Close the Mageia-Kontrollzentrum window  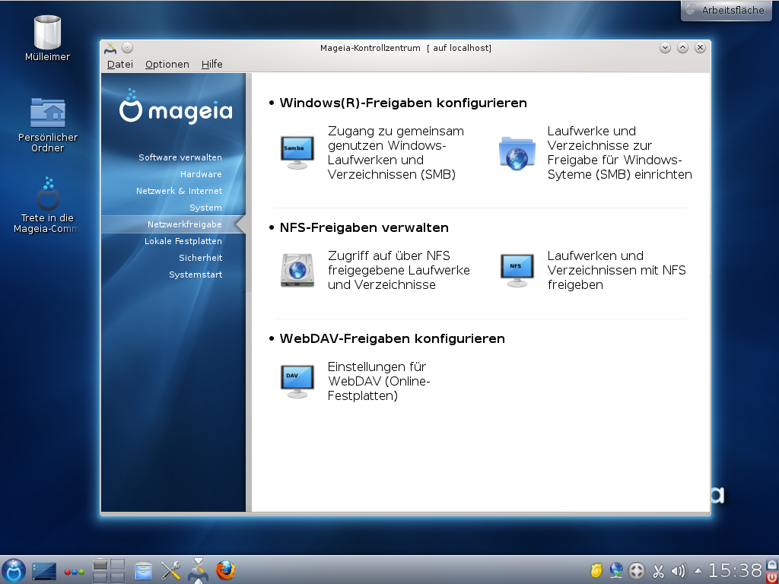point(701,48)
